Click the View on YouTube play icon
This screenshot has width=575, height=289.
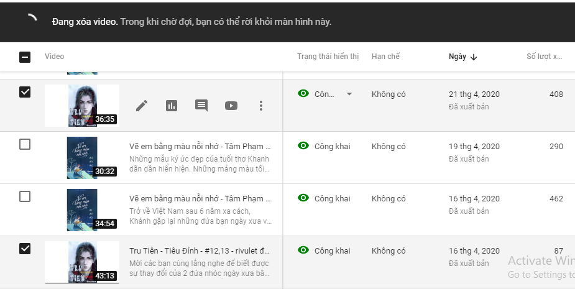231,106
